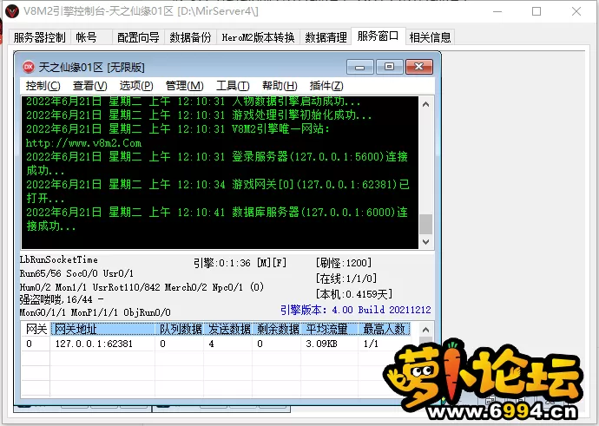Click the gateway list scroll up arrow
This screenshot has height=426, width=599.
point(426,330)
